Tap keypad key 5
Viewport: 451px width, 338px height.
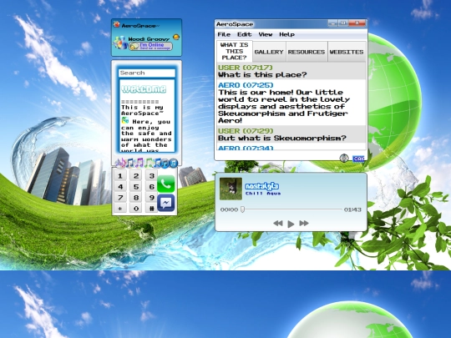(x=136, y=187)
